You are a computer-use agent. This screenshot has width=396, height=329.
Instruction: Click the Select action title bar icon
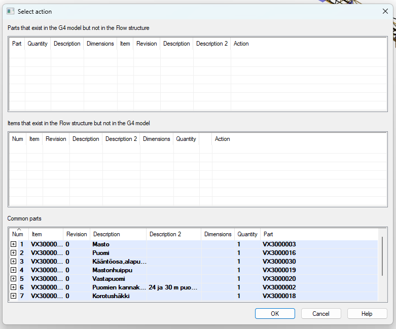10,11
